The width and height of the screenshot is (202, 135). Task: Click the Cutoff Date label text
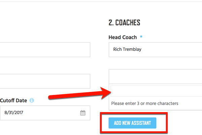coord(13,100)
